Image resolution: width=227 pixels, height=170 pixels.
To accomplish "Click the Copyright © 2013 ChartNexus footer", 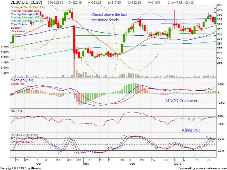I will click(20, 168).
